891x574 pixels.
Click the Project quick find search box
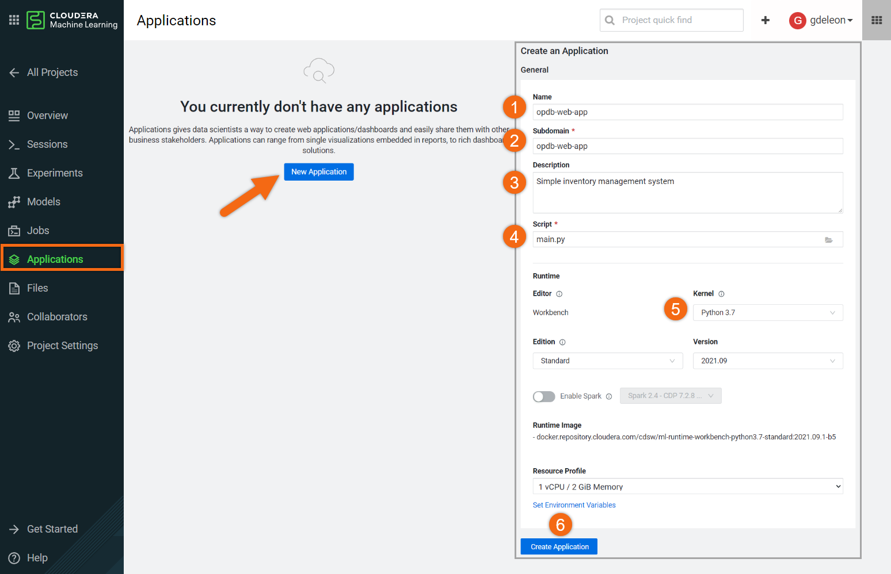(x=671, y=20)
